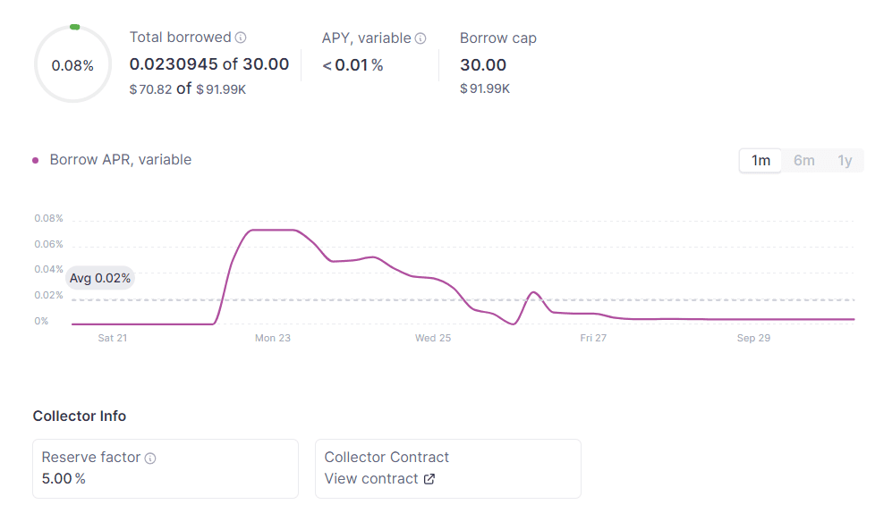This screenshot has height=513, width=875.
Task: Click the Sep 29 date on the chart axis
Action: pos(752,338)
